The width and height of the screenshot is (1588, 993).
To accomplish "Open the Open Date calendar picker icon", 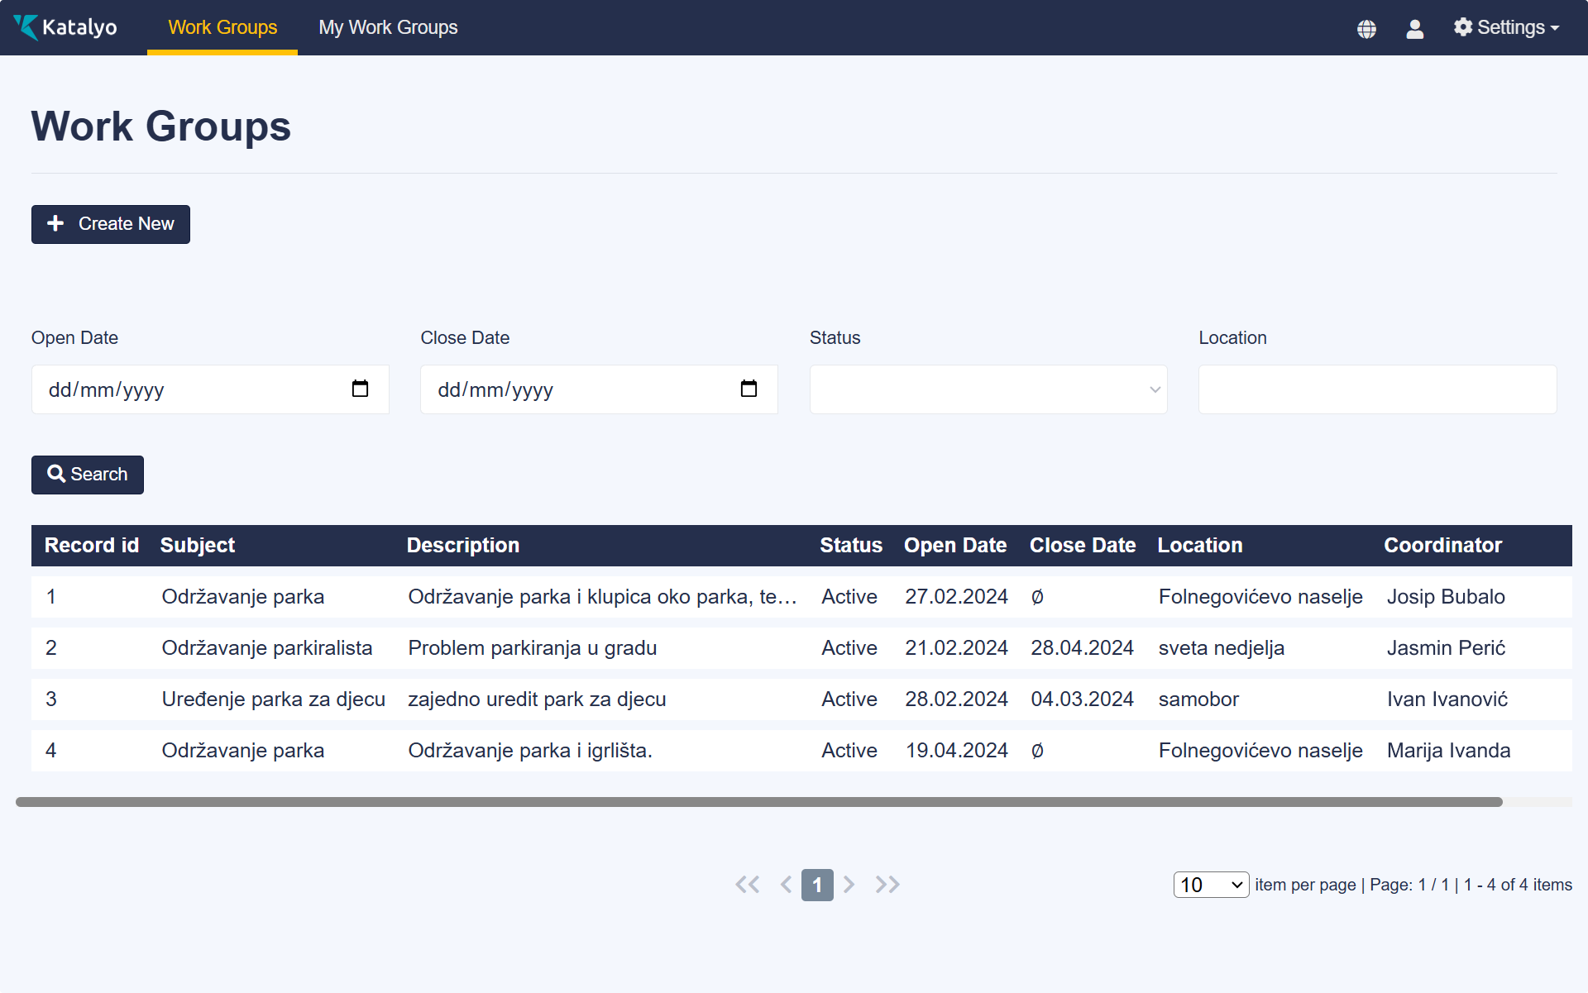I will coord(360,389).
